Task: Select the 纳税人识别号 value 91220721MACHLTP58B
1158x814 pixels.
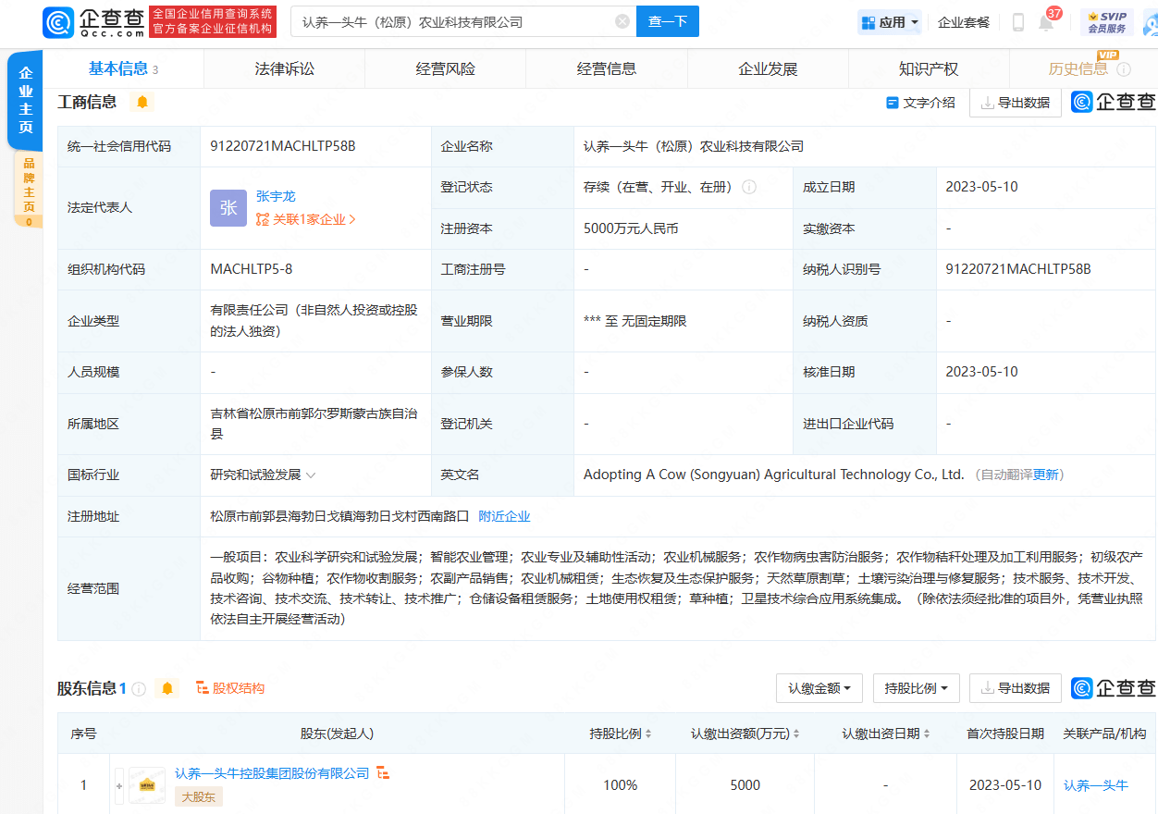Action: pyautogui.click(x=1018, y=269)
